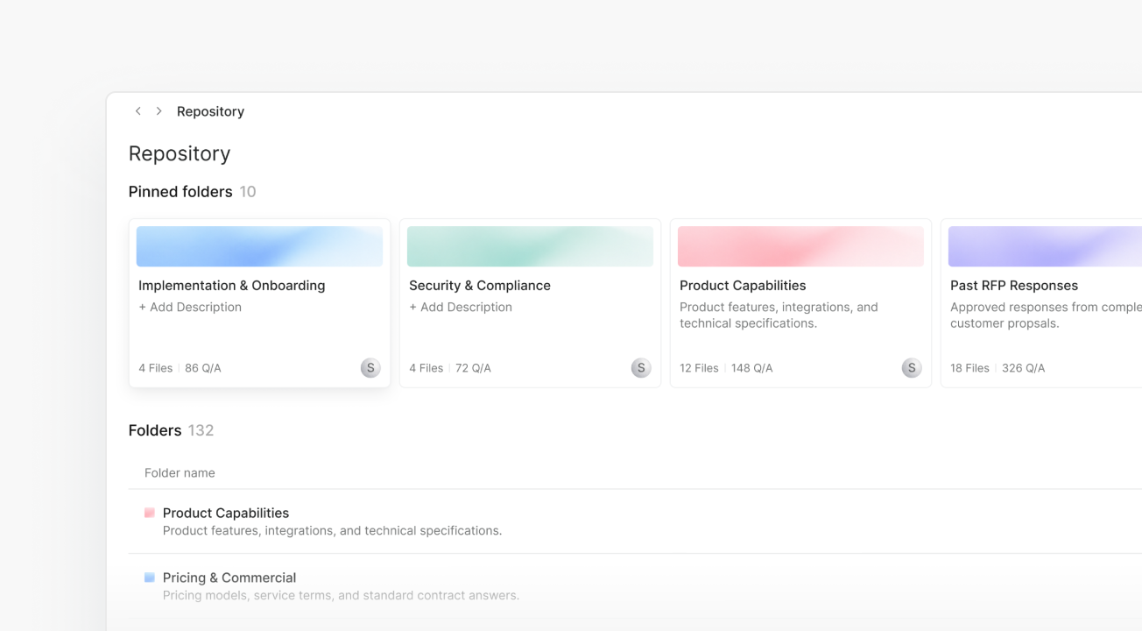Select the green banner of Security & Compliance
Screen dimensions: 1142x631
(530, 246)
